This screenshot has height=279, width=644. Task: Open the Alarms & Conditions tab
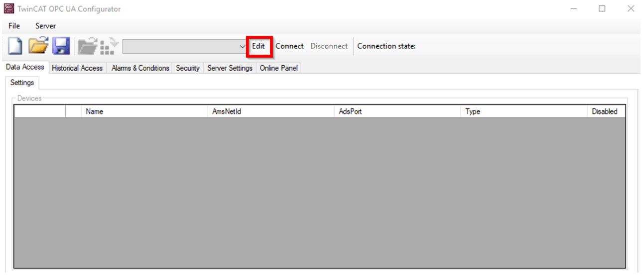pyautogui.click(x=140, y=68)
